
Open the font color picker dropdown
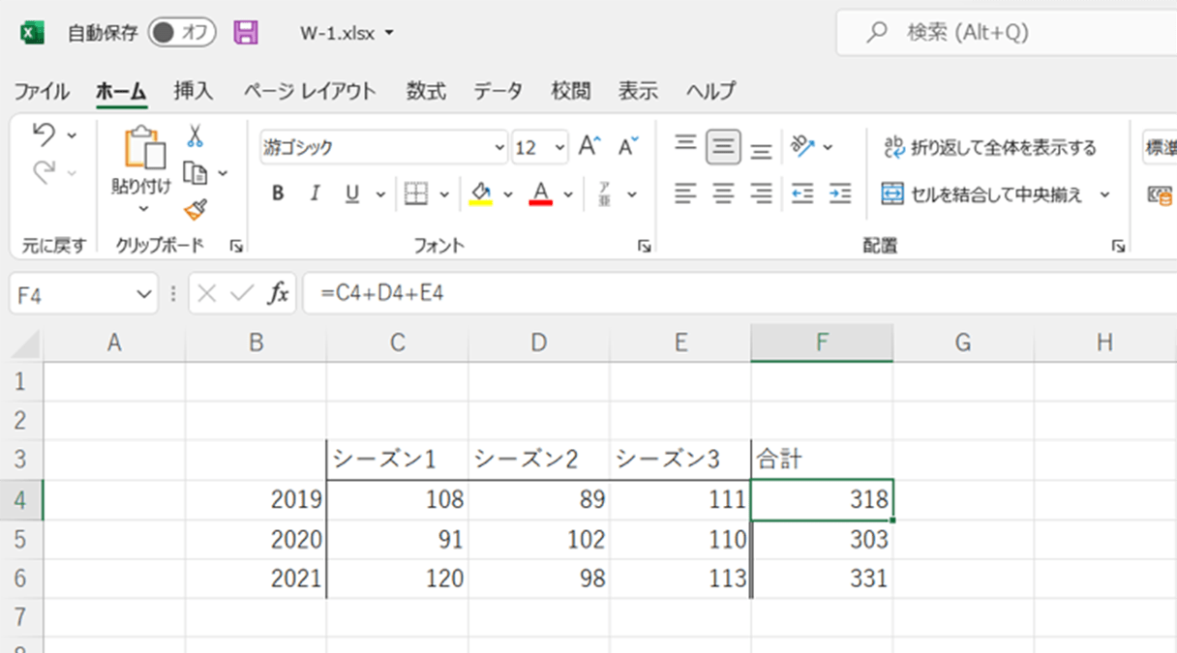coord(568,194)
